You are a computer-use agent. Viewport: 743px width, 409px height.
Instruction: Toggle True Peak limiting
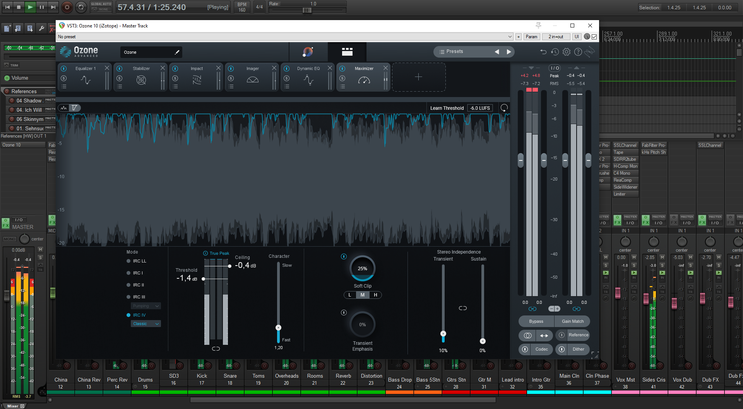(205, 253)
